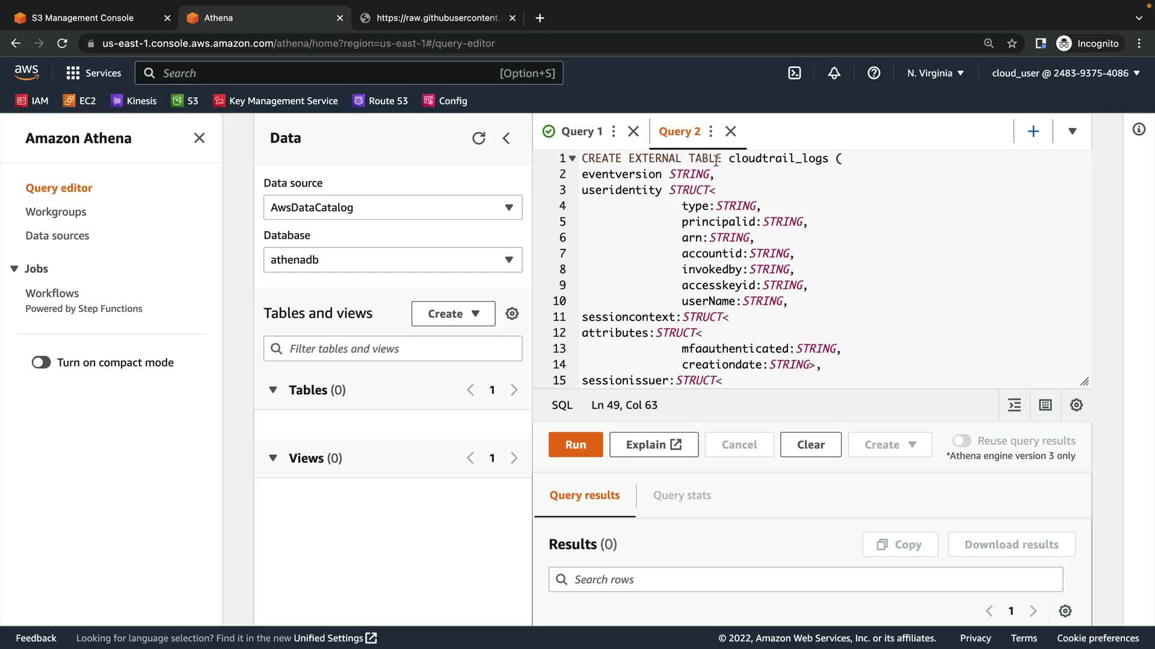This screenshot has height=649, width=1155.
Task: Open the notifications bell
Action: (834, 73)
